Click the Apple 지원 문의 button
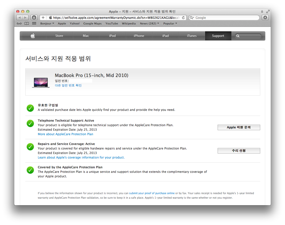The image size is (285, 225). (x=239, y=127)
